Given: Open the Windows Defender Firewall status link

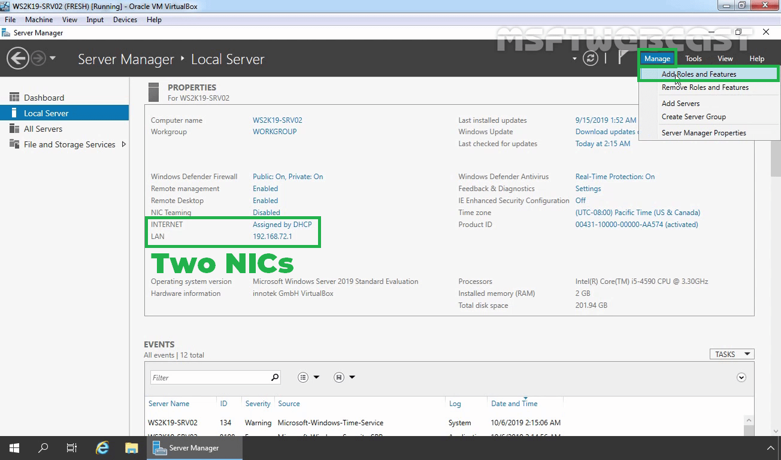Looking at the screenshot, I should (287, 177).
